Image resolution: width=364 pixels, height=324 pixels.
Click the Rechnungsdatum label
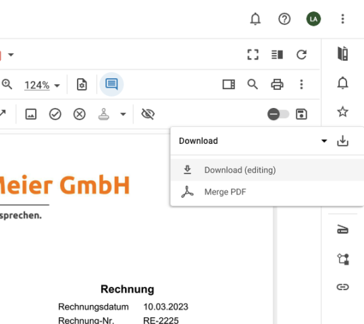(93, 307)
